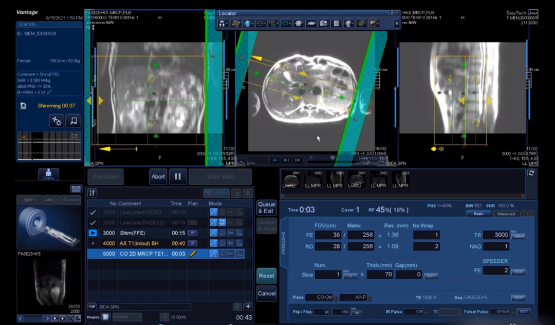Screen dimensions: 555x325
Task: Click the second Mode icon for LiverLine(FASE2D) row
Action: click(222, 222)
